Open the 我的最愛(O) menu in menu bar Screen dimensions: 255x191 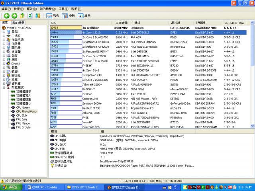pos(48,9)
